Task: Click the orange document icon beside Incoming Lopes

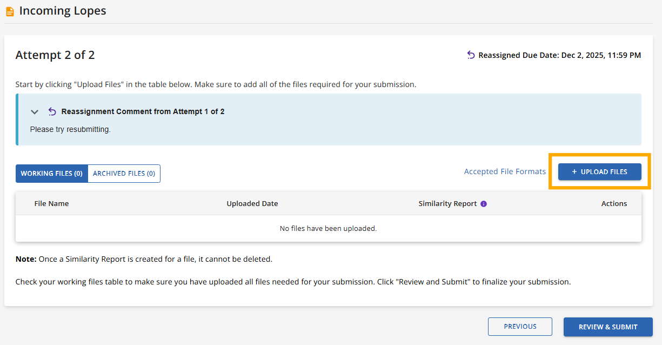Action: [10, 11]
